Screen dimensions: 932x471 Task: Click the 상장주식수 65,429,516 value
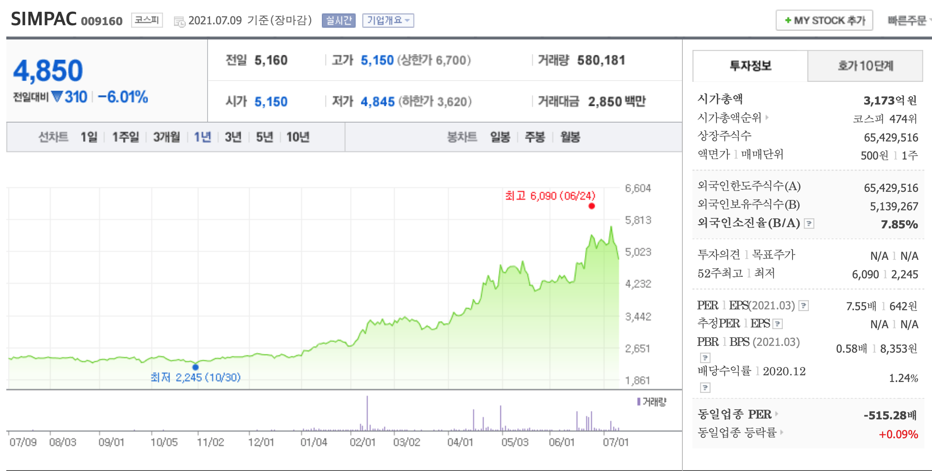pyautogui.click(x=891, y=138)
